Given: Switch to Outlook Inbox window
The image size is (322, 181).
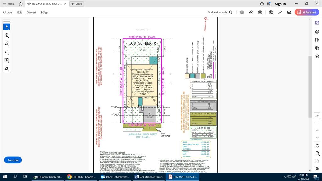Looking at the screenshot, I should tap(115, 177).
